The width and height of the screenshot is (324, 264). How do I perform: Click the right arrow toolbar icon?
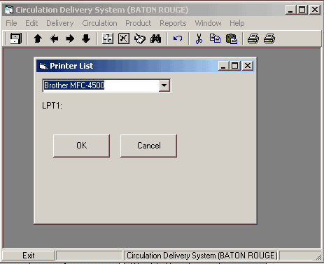coord(70,39)
